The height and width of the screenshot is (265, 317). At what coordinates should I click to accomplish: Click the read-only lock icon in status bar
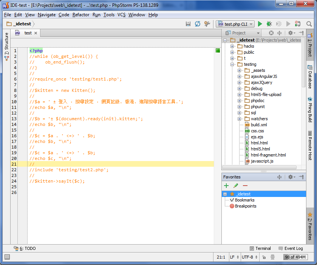click(x=264, y=257)
